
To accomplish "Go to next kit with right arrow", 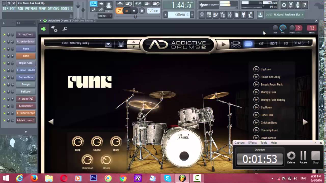I will 305,122.
